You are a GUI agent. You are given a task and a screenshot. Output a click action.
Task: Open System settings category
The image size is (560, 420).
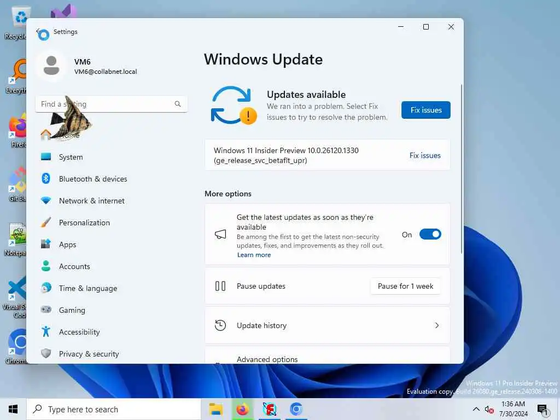110,157
